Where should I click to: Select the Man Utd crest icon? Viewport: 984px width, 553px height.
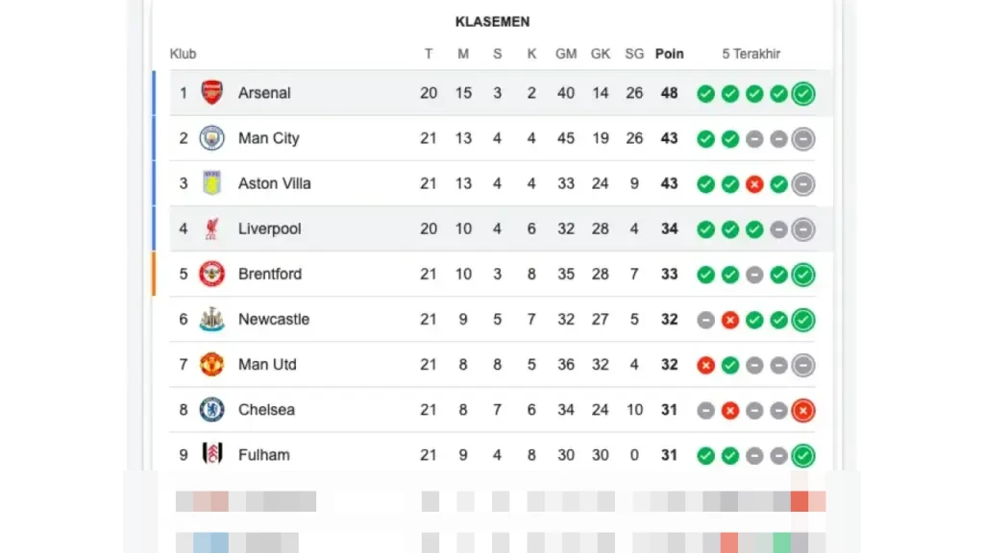[x=211, y=364]
